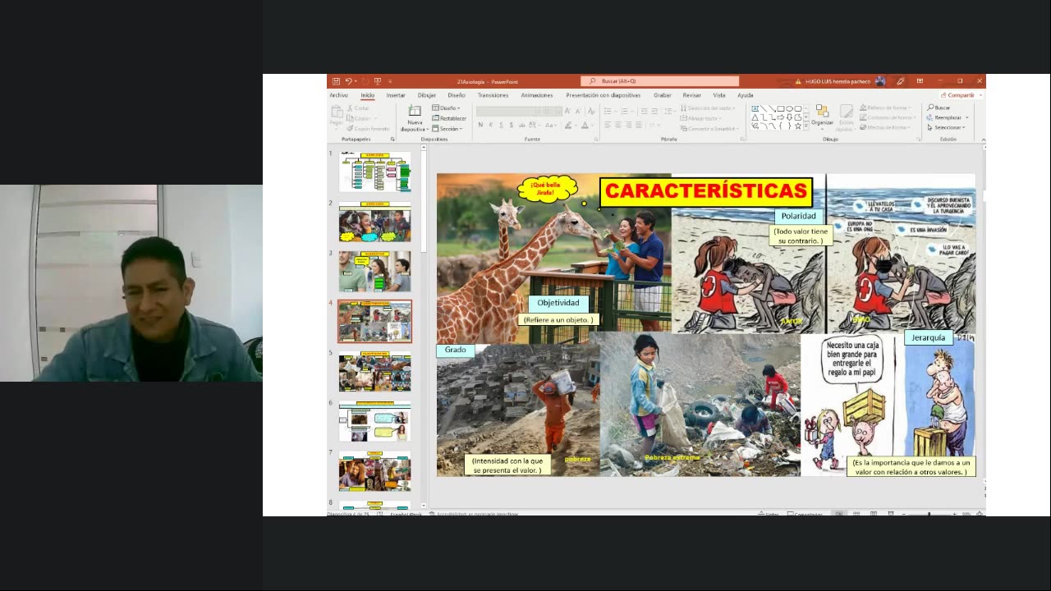Screen dimensions: 1051x591
Task: Open the Transiciones tab
Action: pyautogui.click(x=493, y=95)
